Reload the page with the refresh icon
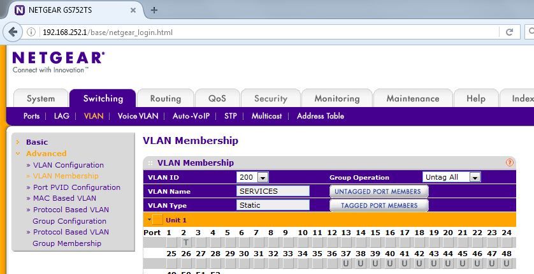This screenshot has height=274, width=534. [509, 32]
